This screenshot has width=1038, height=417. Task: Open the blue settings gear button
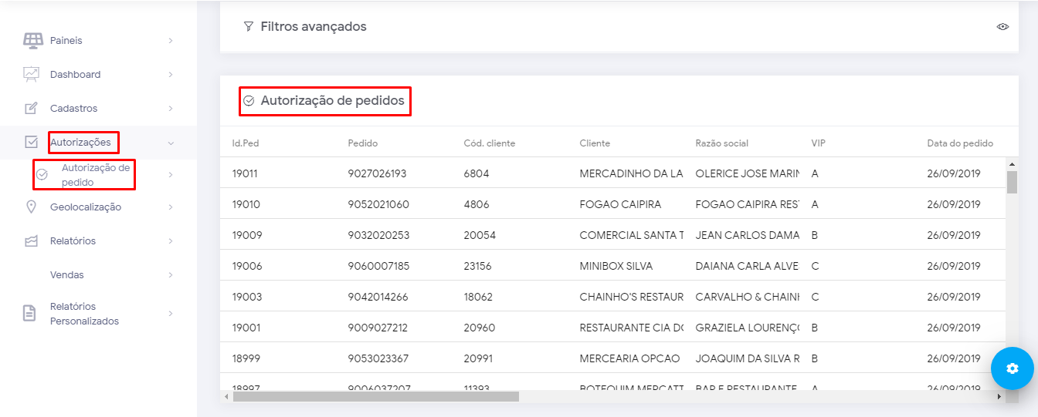click(1013, 368)
